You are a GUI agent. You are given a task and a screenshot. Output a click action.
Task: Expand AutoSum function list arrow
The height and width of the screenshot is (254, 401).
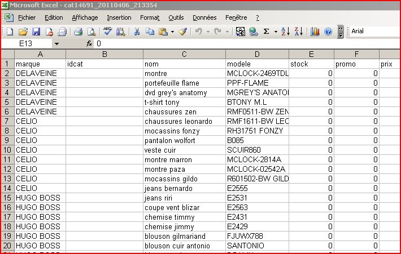pyautogui.click(x=276, y=32)
